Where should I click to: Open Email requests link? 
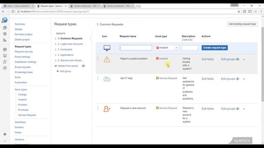click(23, 67)
